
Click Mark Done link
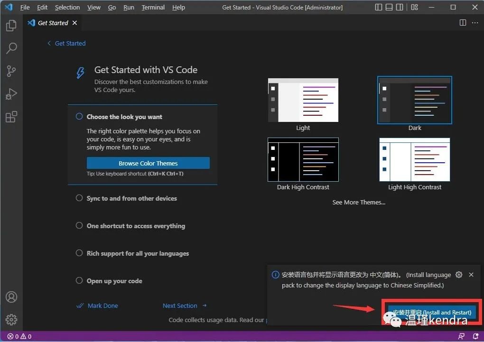coord(97,305)
